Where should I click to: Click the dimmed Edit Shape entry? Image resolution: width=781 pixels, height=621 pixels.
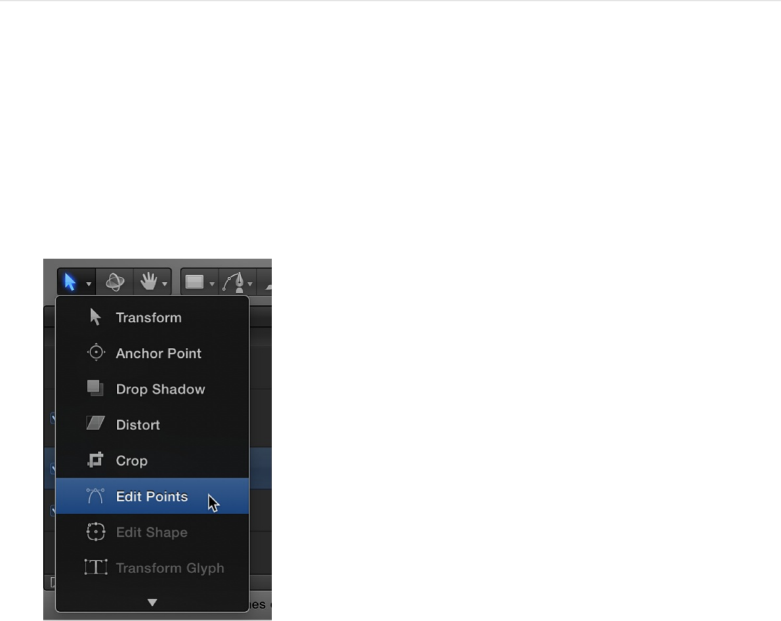point(152,532)
